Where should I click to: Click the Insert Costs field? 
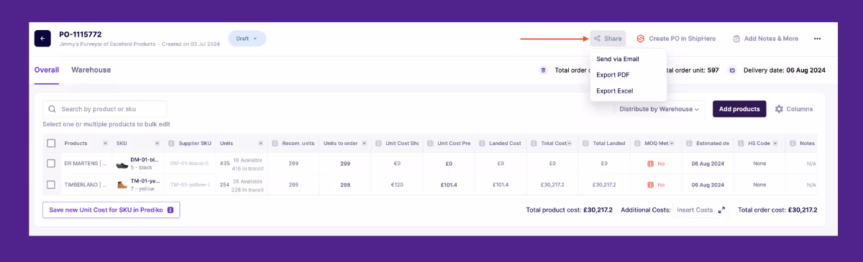tap(695, 210)
